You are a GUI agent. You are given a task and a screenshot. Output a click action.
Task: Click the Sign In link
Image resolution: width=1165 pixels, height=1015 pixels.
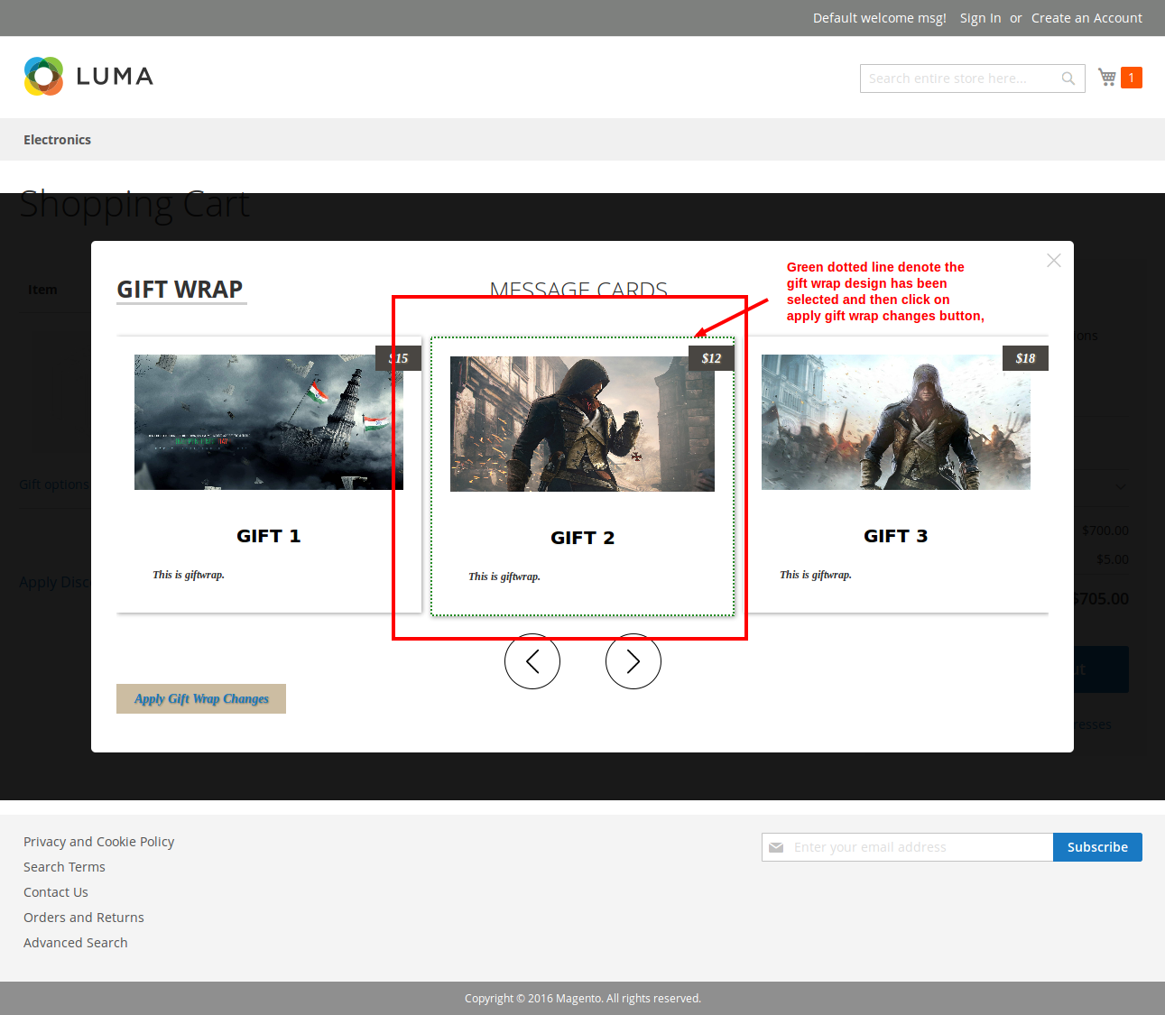pyautogui.click(x=980, y=18)
